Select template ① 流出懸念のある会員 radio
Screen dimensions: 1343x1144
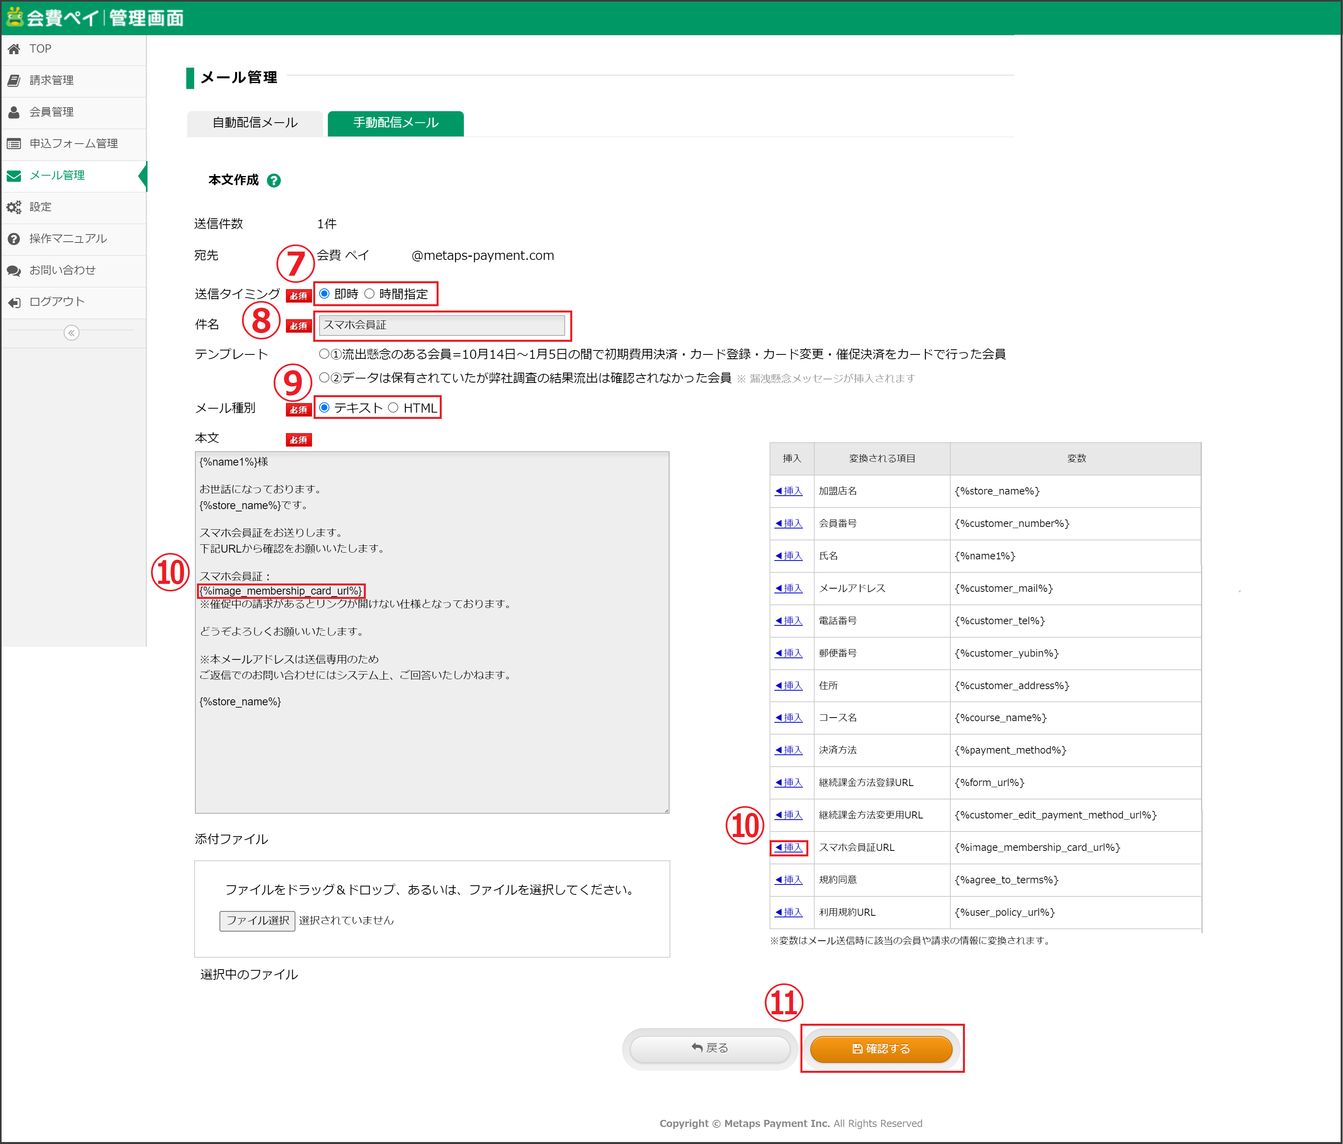click(x=324, y=354)
